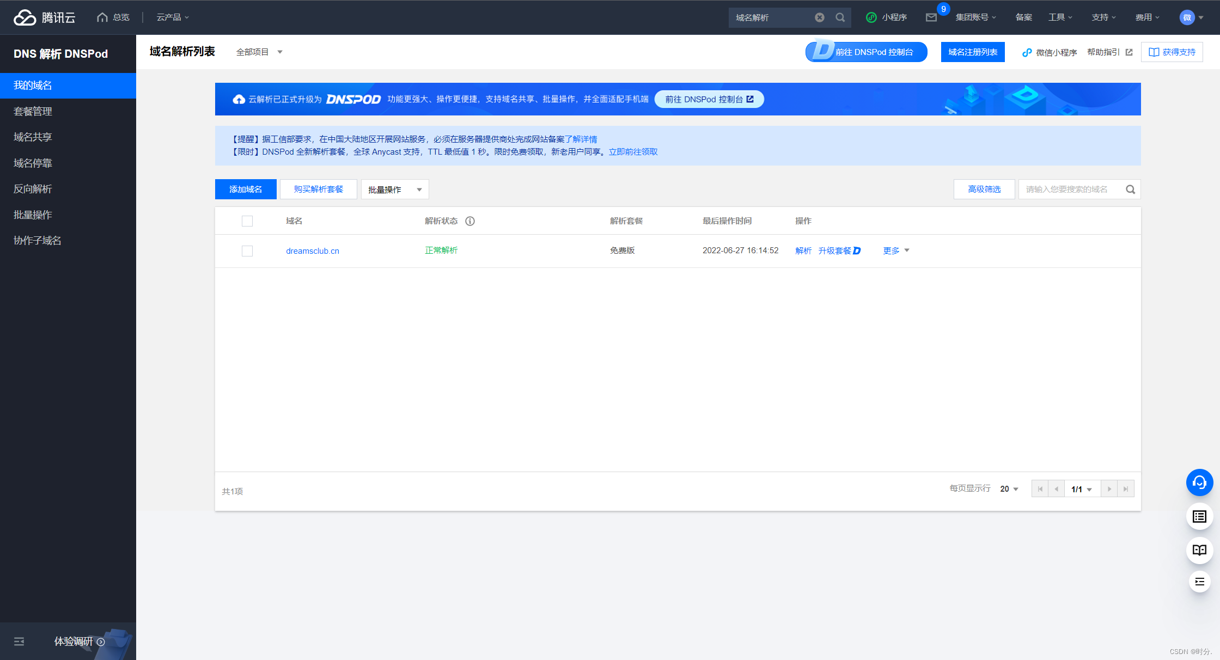
Task: Click 备案 in top navigation
Action: [x=1024, y=17]
